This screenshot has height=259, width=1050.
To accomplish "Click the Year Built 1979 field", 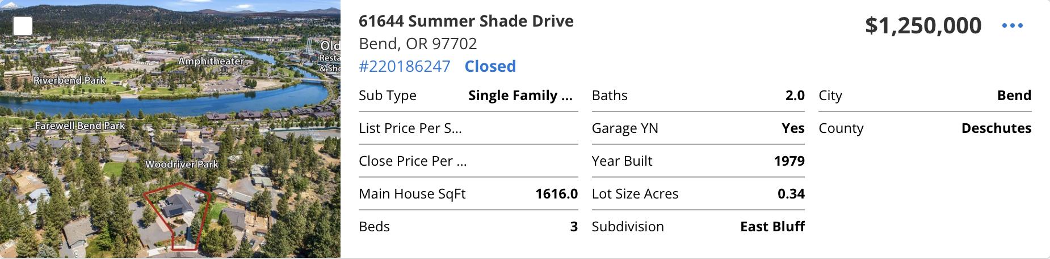I will click(x=698, y=161).
